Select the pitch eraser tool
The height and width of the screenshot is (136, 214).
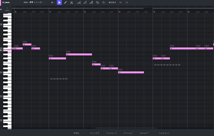click(x=91, y=2)
